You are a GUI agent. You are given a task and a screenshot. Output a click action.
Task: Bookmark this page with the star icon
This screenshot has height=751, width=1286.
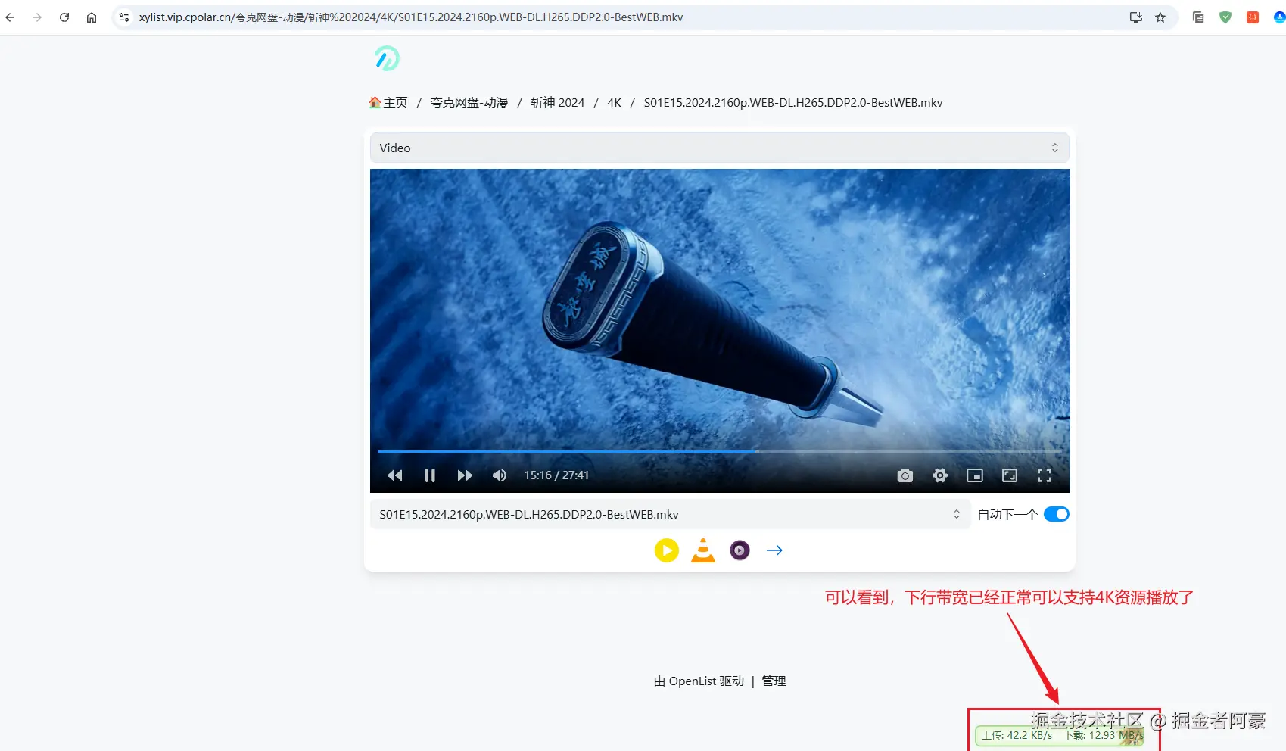click(x=1160, y=17)
